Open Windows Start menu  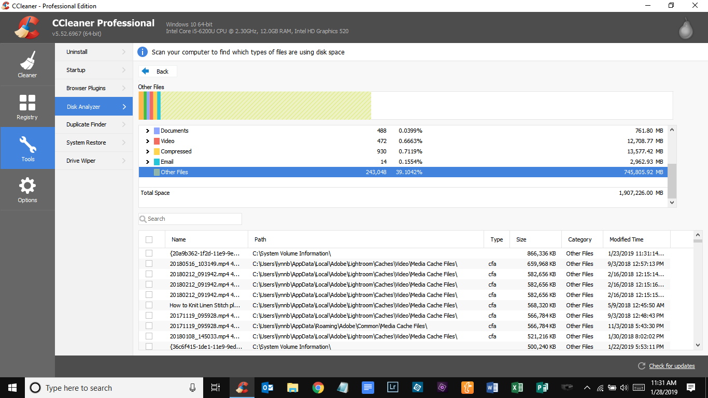point(12,388)
